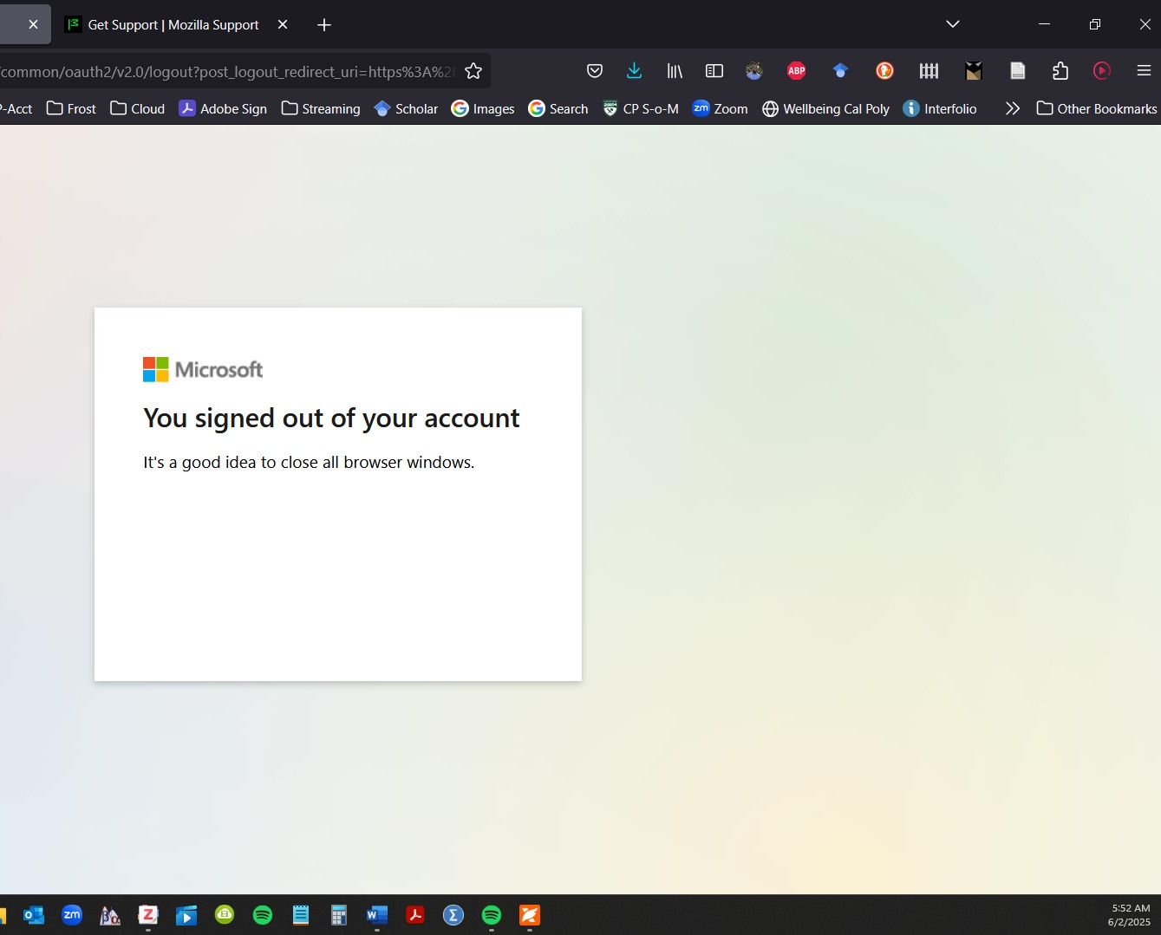Screen dimensions: 1161x935
Task: Open Adobe Acrobat from the taskbar
Action: coord(415,915)
